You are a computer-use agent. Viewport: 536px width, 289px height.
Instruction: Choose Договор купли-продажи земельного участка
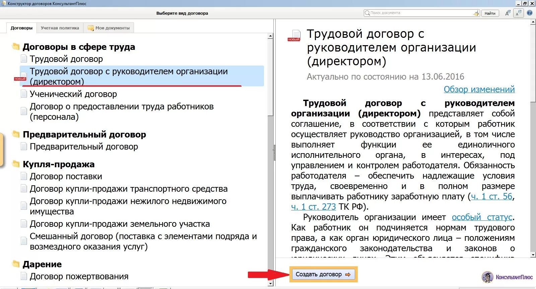point(120,224)
